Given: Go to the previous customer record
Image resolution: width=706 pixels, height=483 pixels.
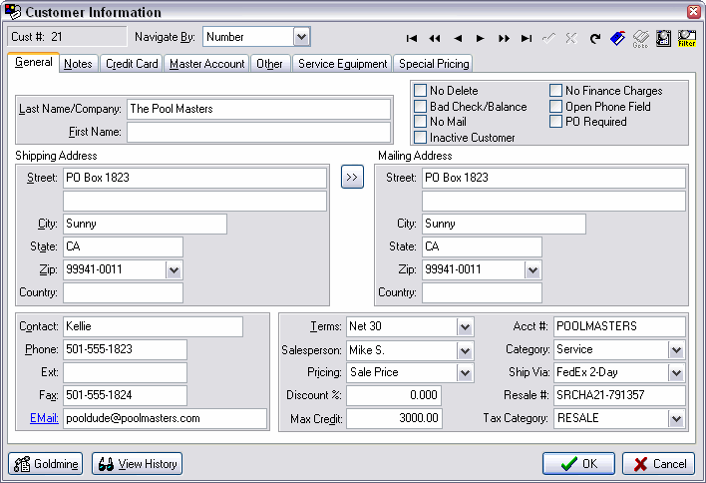Looking at the screenshot, I should 458,39.
